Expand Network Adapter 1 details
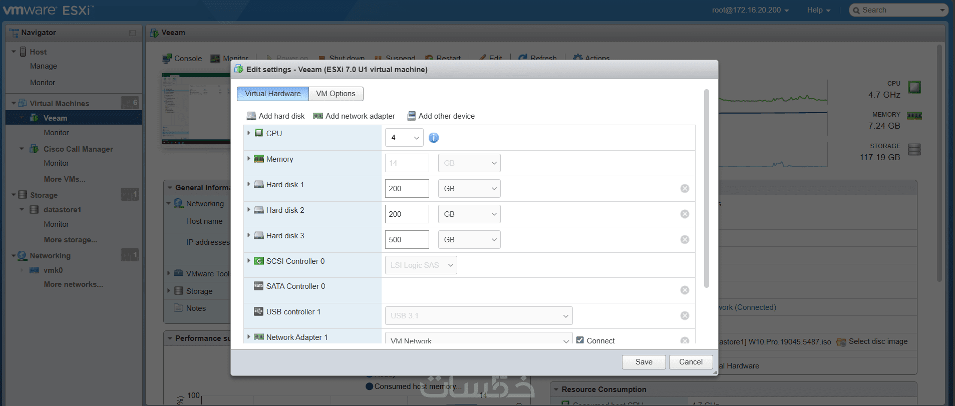955x406 pixels. coord(249,337)
